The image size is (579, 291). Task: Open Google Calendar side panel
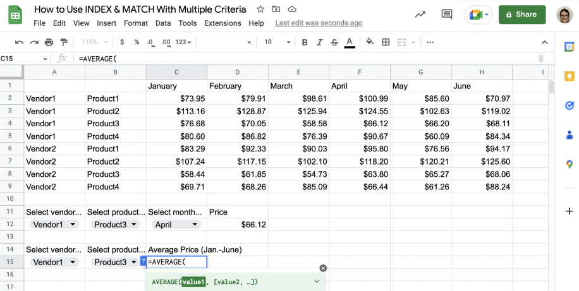[569, 47]
